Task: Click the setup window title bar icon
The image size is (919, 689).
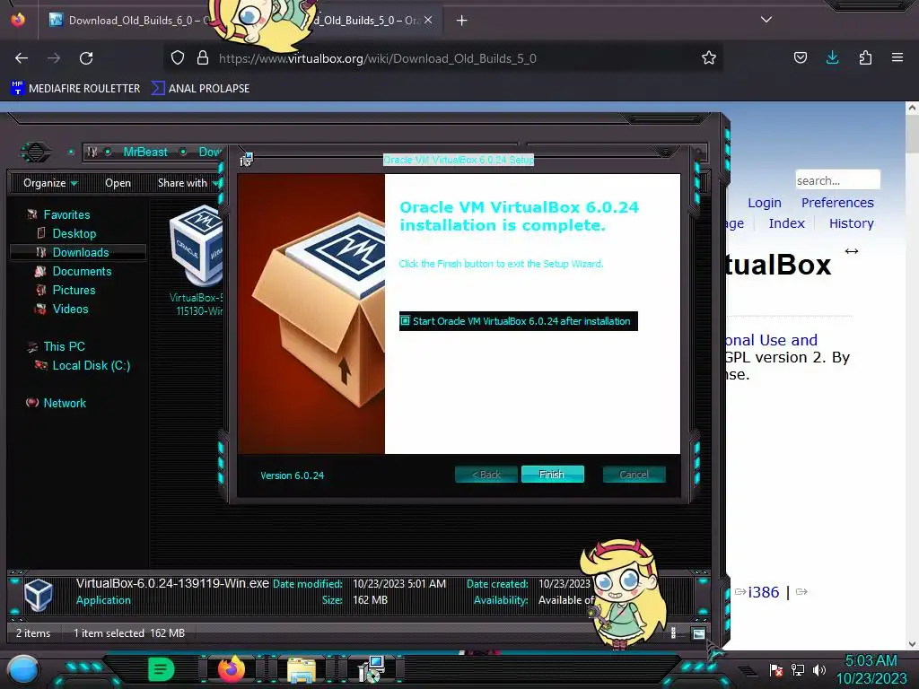Action: pos(246,159)
